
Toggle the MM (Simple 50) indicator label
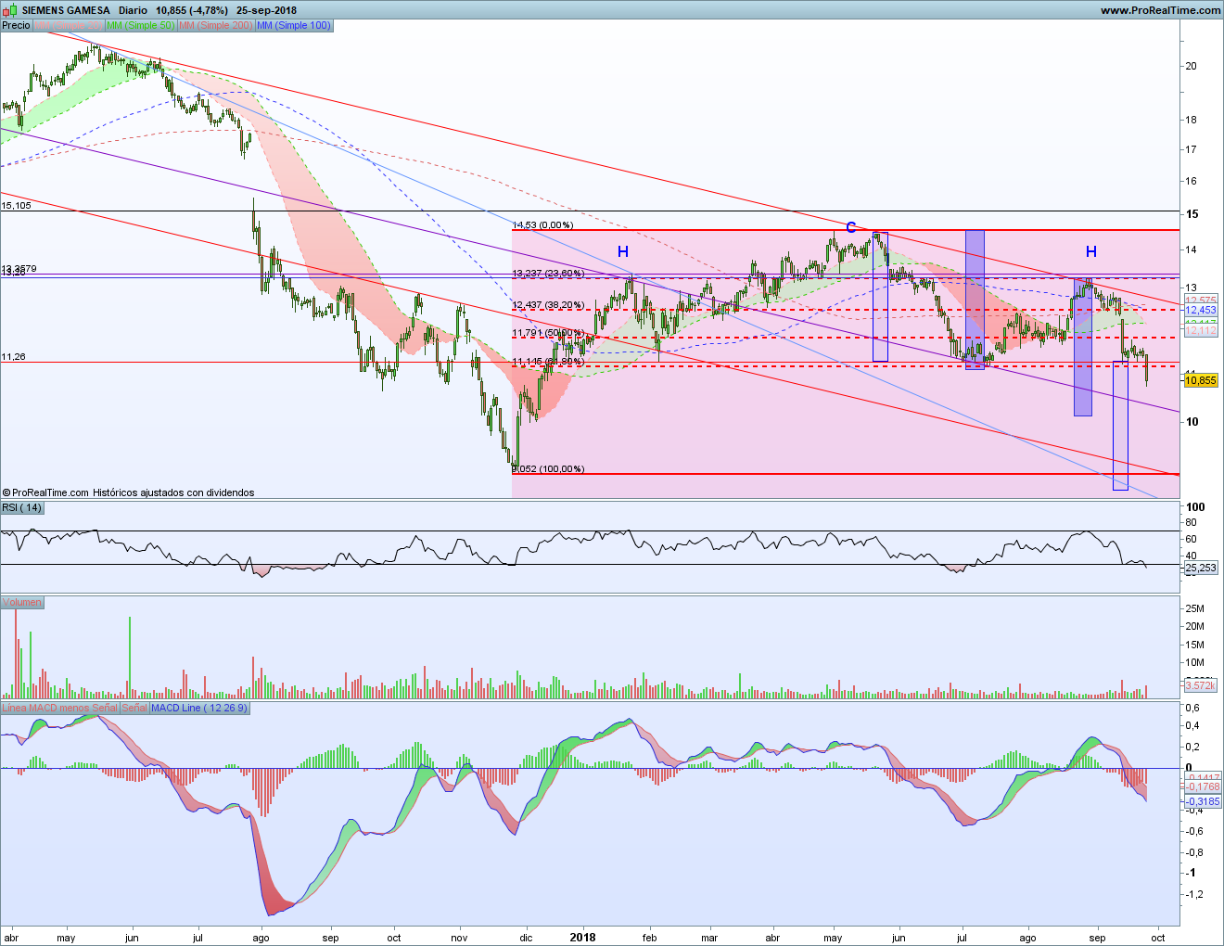click(x=140, y=25)
